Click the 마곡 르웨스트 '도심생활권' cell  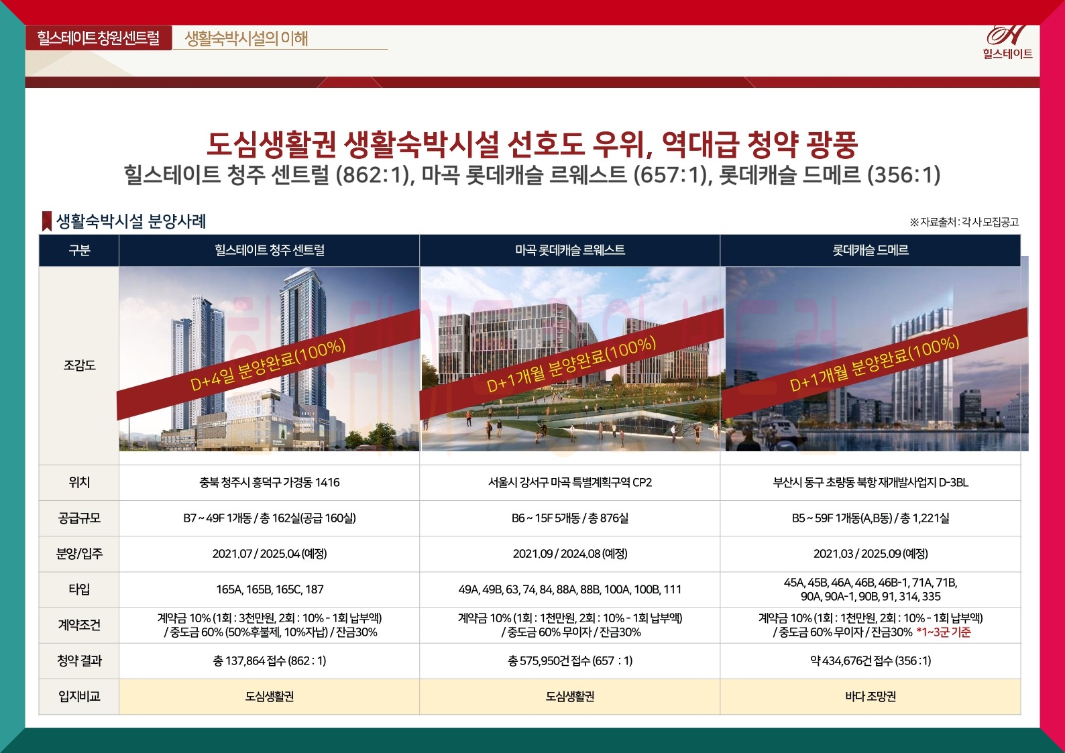[570, 697]
